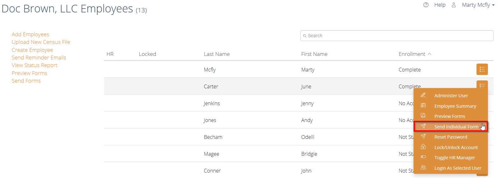The image size is (500, 178).
Task: Open the Add Employees link
Action: 31,34
